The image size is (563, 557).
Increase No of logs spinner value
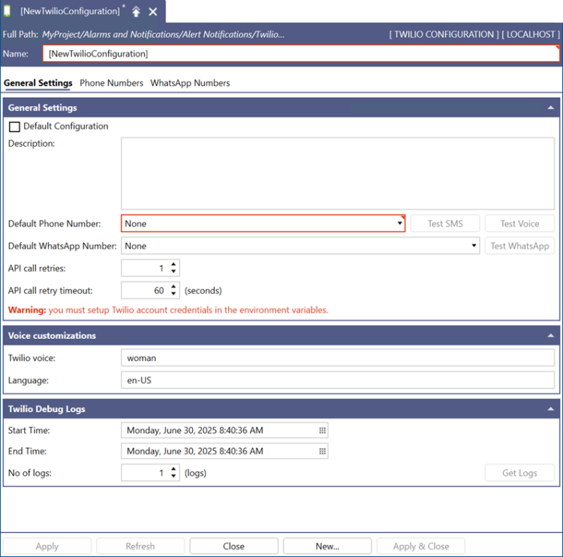[174, 469]
